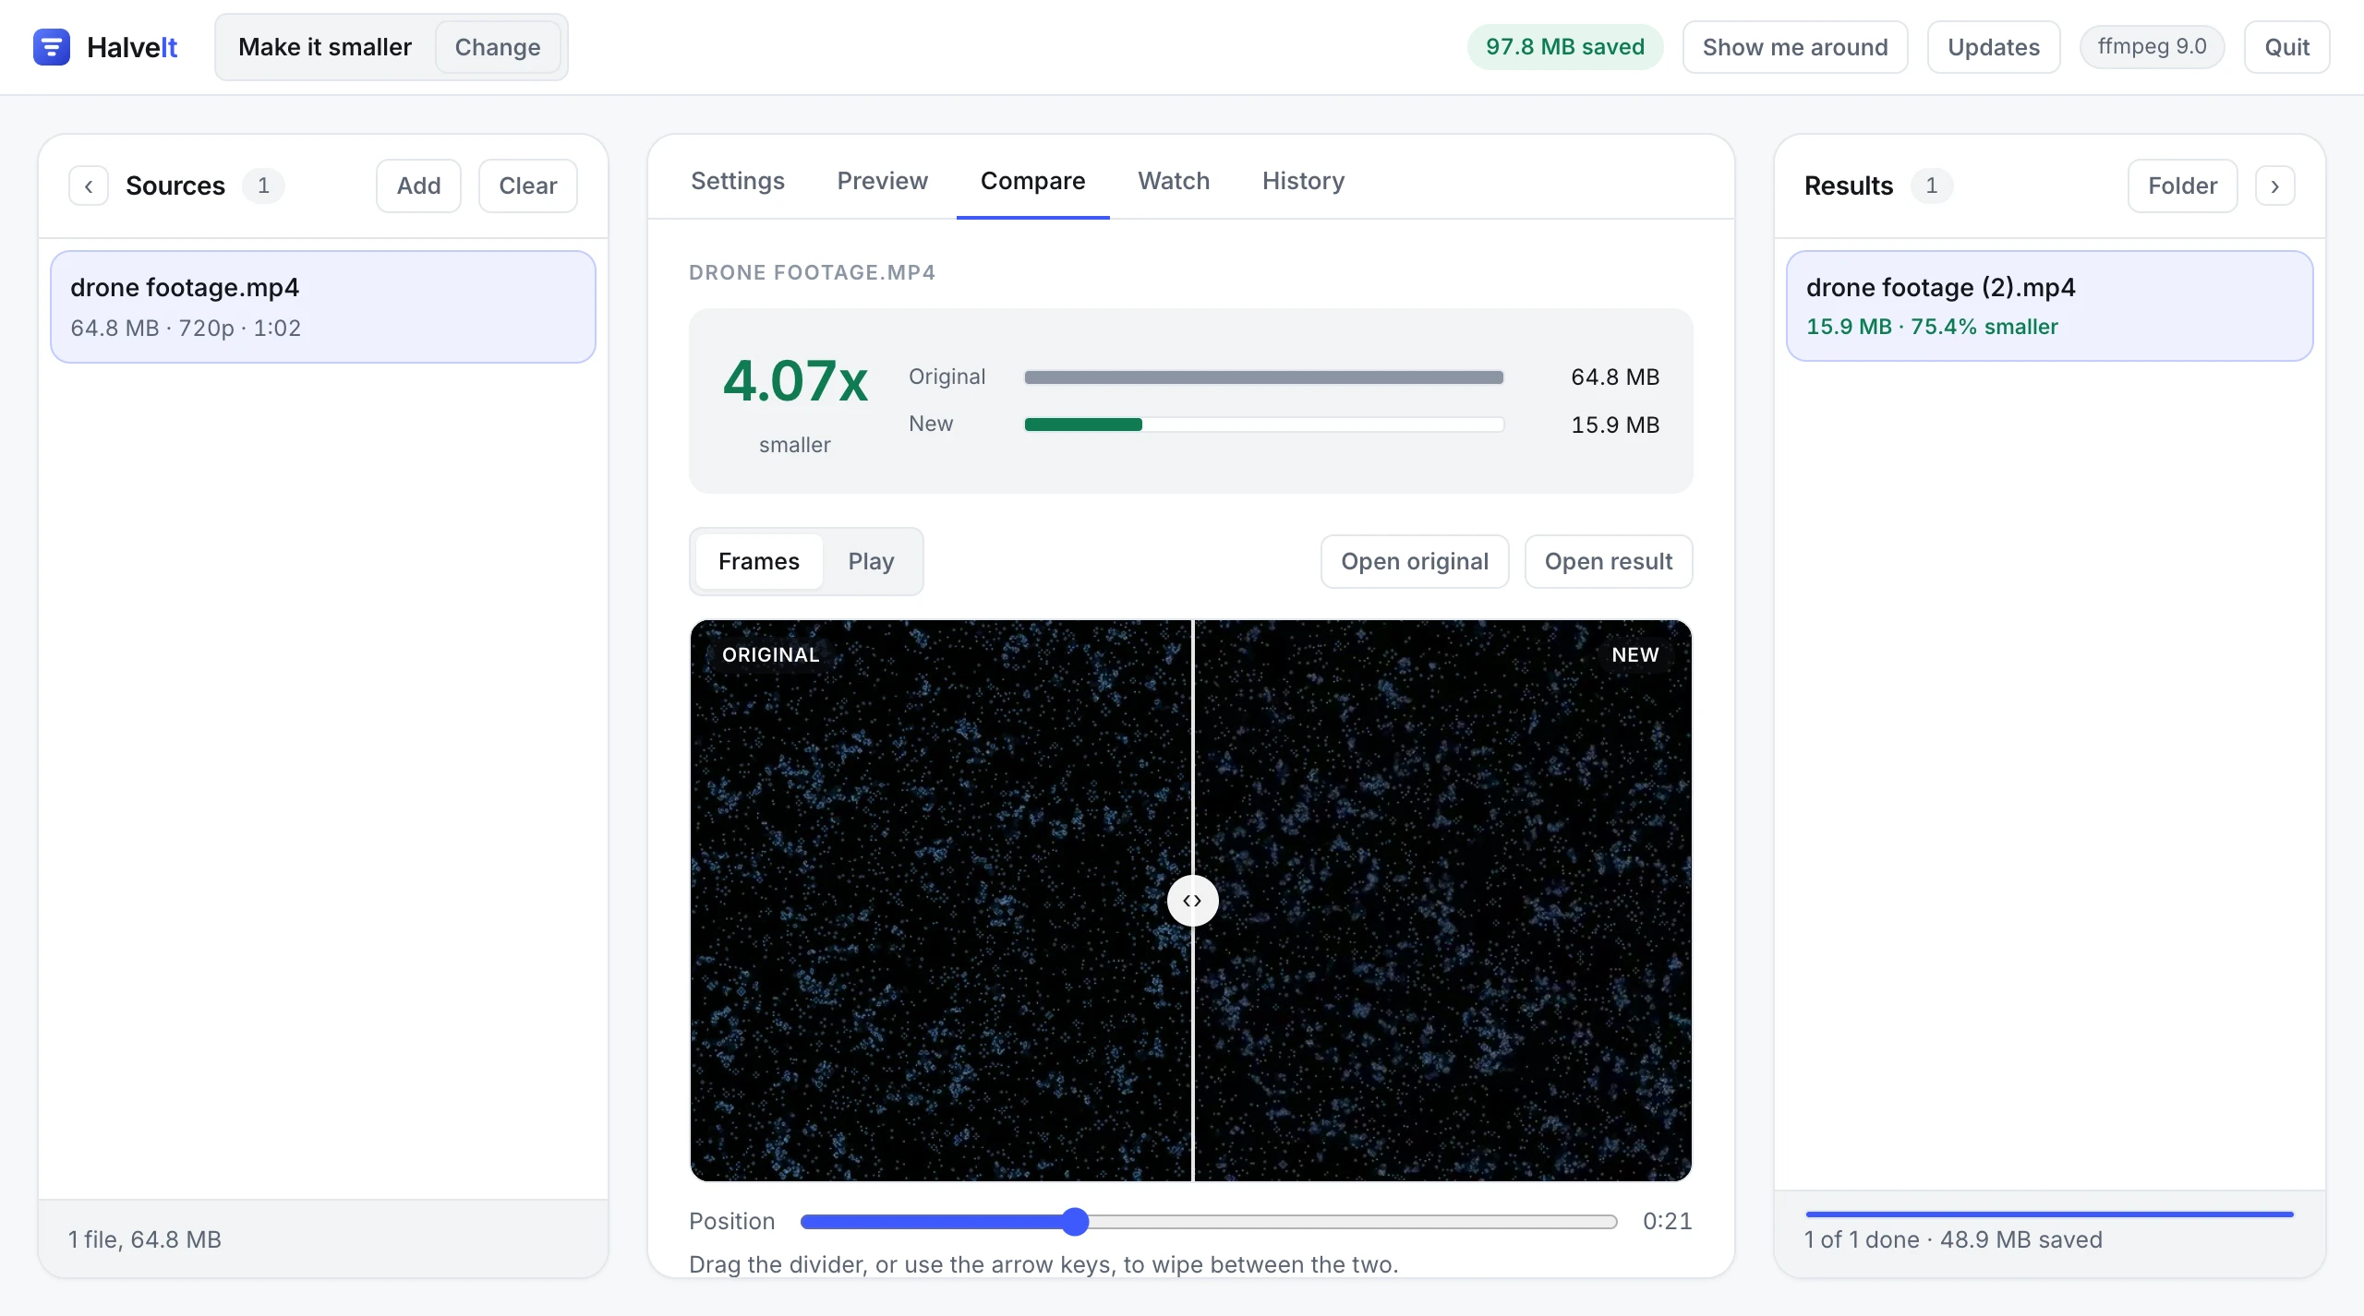Collapse the Results panel with right chevron
2364x1316 pixels.
click(2274, 185)
